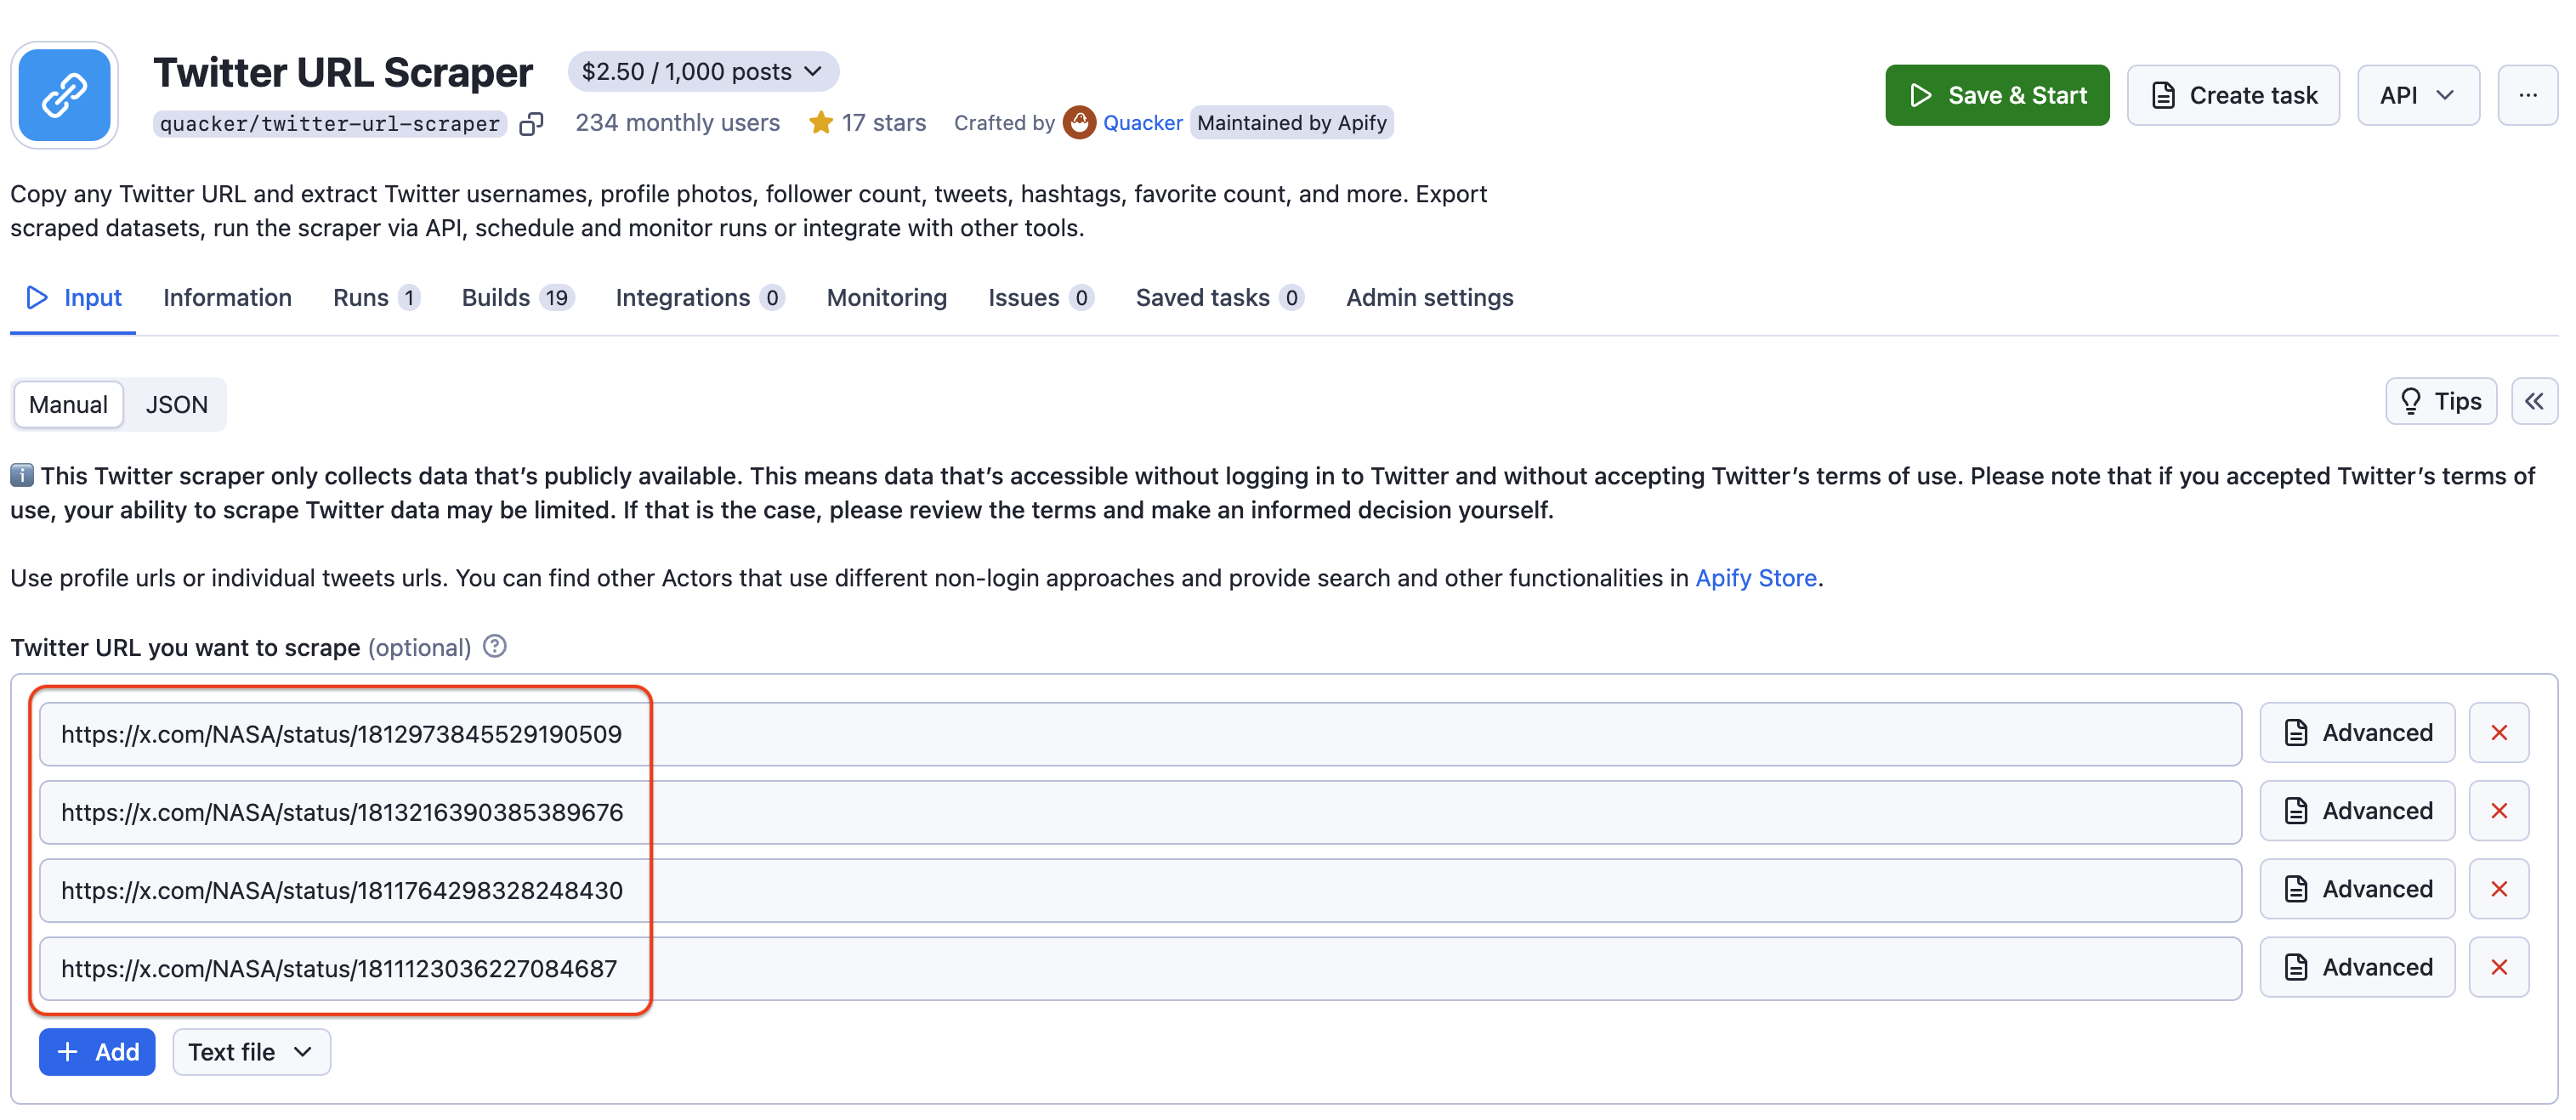Expand the Text file dropdown

point(250,1052)
